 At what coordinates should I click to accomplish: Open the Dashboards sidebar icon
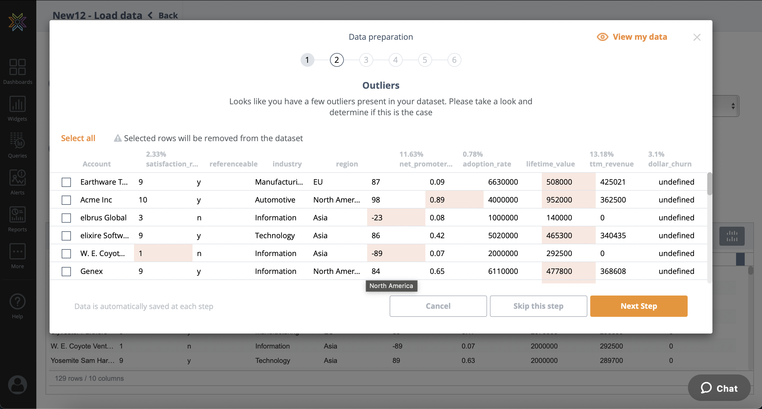click(x=18, y=67)
